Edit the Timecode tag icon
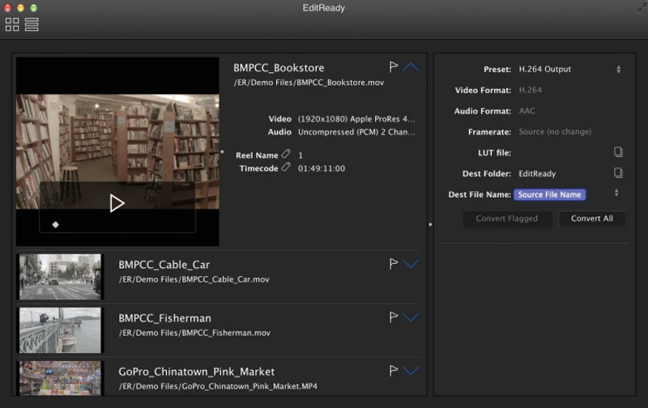 (286, 168)
